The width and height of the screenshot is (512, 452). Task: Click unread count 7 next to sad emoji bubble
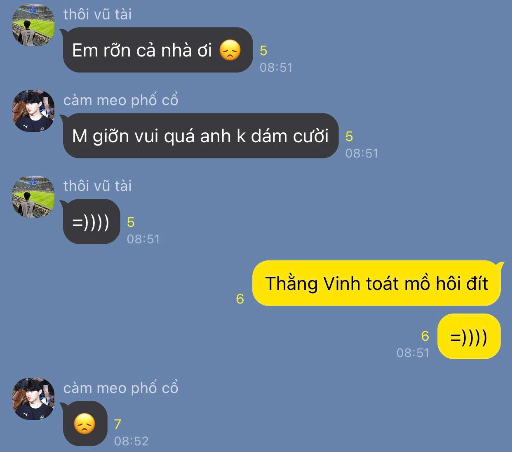pyautogui.click(x=117, y=424)
